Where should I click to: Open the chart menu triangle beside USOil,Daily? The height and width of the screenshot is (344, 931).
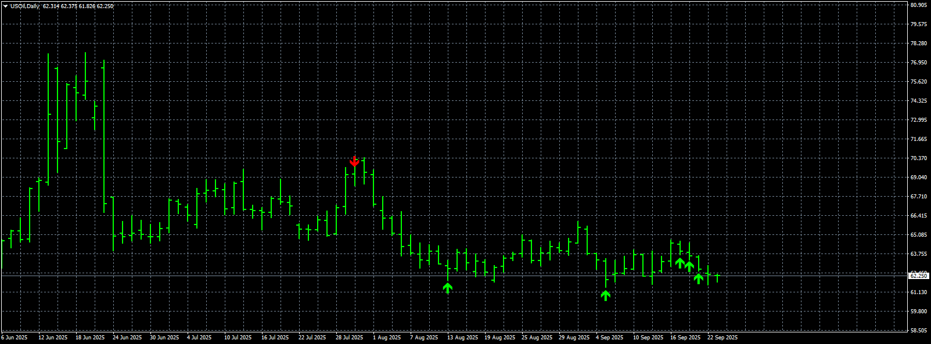click(x=5, y=6)
